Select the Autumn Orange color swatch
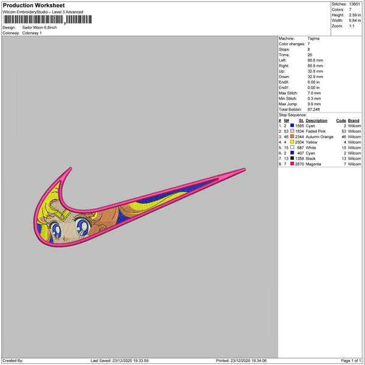365x365 pixels. click(x=292, y=137)
